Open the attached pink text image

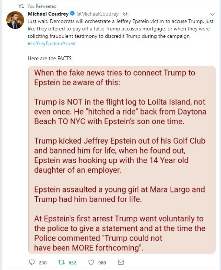122,160
